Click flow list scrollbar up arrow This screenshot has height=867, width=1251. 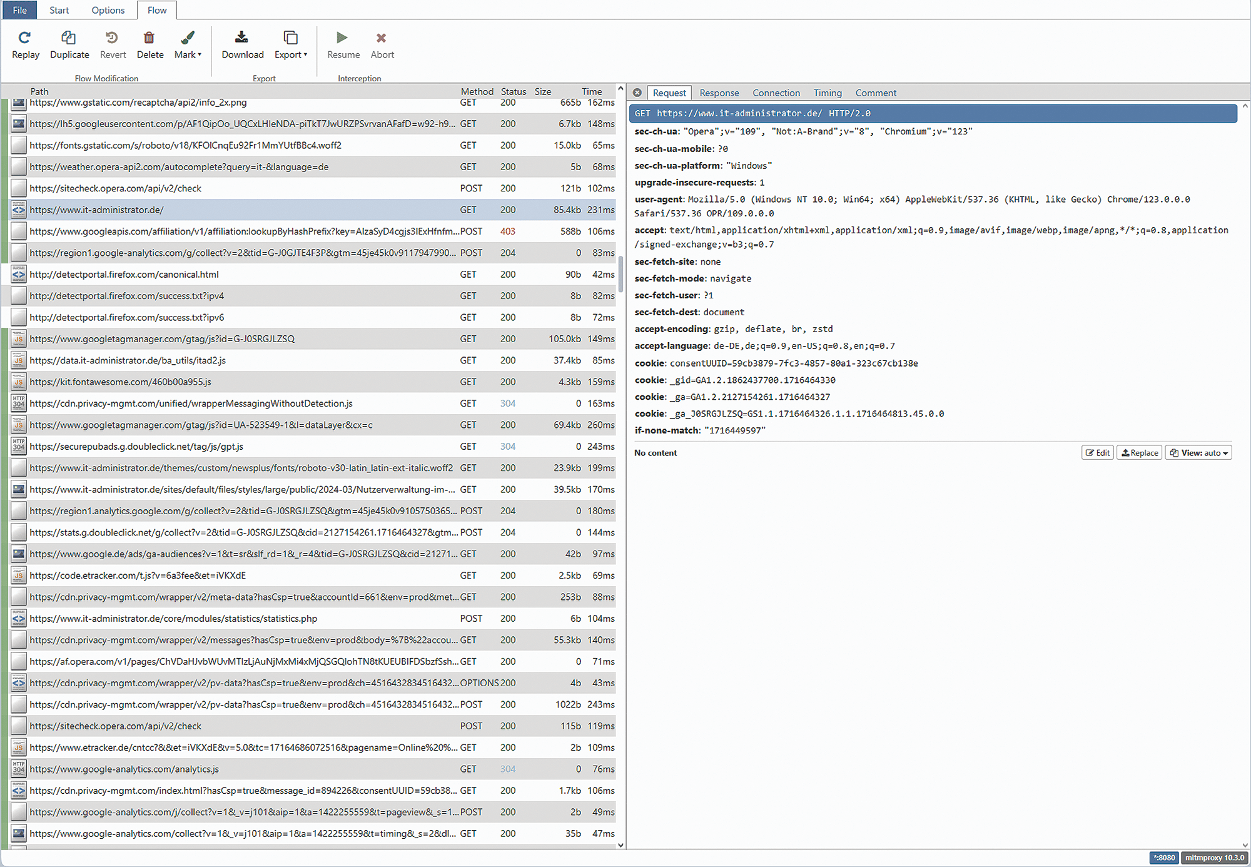coord(620,89)
